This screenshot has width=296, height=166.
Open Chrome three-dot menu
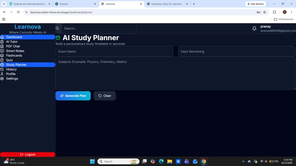[292, 12]
